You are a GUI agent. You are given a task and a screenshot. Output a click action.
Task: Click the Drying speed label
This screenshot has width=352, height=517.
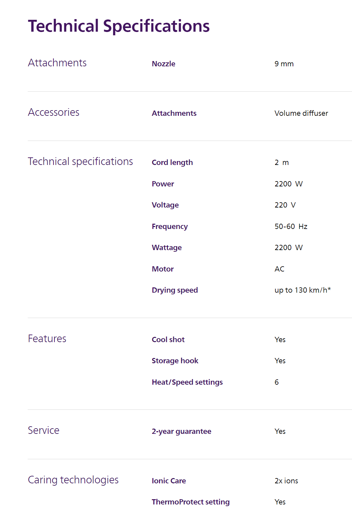click(175, 290)
